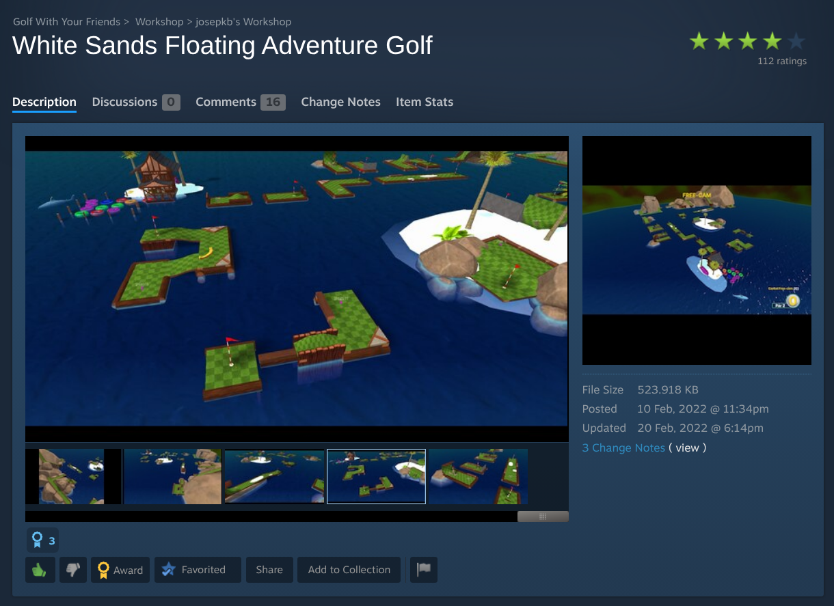The image size is (834, 606).
Task: Open the Change Notes tab
Action: point(340,102)
